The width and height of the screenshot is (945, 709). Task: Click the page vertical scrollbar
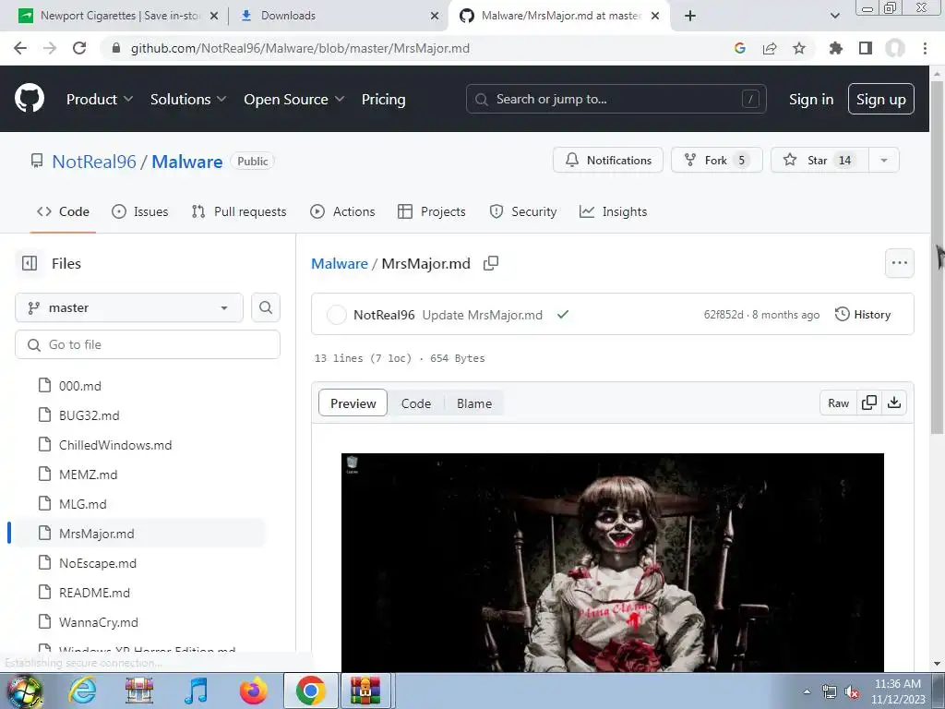937,257
